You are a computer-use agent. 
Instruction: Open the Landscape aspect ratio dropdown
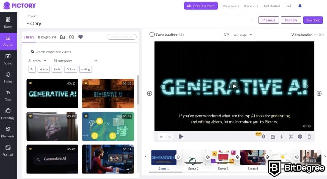pos(238,35)
